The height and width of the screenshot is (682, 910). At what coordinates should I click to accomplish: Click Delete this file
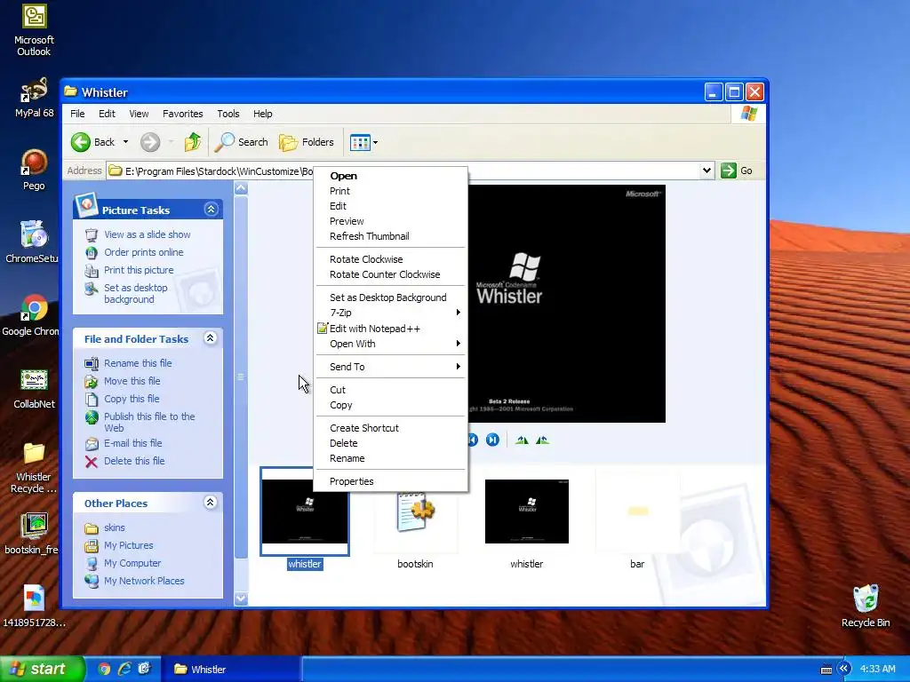pos(134,461)
